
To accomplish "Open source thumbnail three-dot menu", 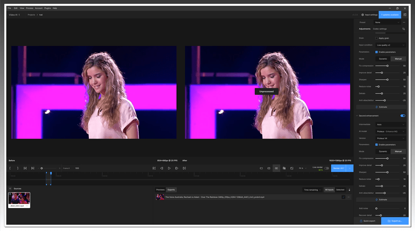I will 27,206.
